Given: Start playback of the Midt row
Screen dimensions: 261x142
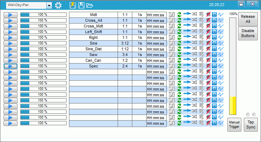Looking at the screenshot, I should 10,15.
